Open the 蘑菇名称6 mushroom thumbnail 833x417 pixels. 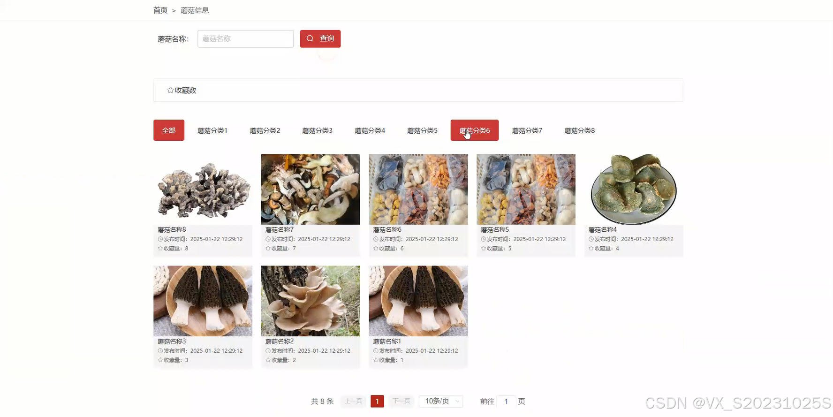coord(418,190)
